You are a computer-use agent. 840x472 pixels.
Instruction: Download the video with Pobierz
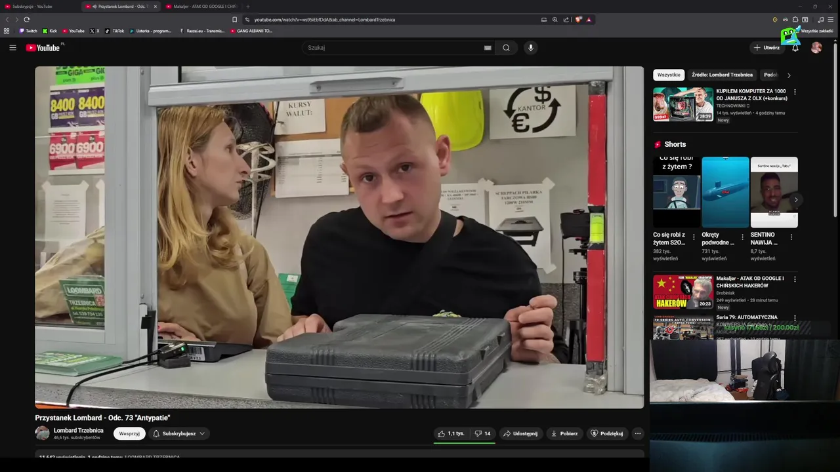point(564,433)
